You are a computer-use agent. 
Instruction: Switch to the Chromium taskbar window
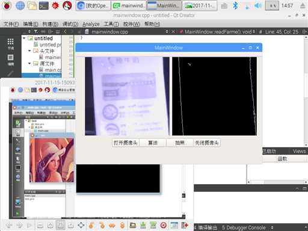tap(93, 6)
